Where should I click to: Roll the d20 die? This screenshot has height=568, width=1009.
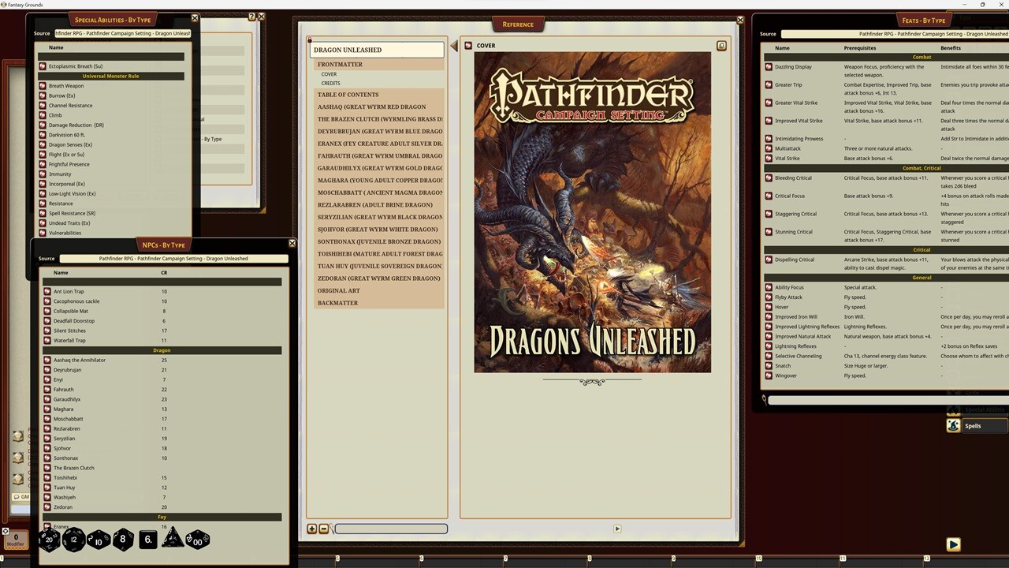click(49, 540)
